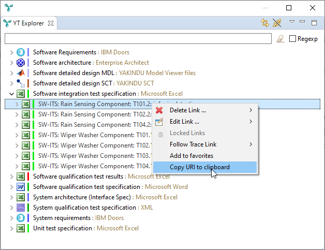Click the Excel icon of Rain Sensing Component T104.2
The image size is (325, 250).
point(26,125)
